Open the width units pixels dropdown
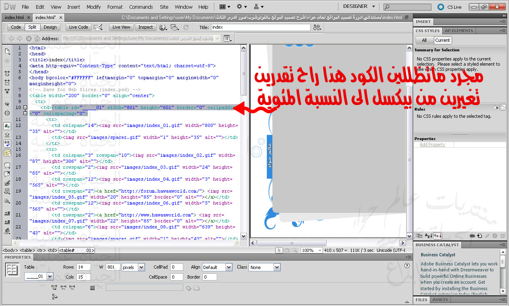Image resolution: width=509 pixels, height=306 pixels. pyautogui.click(x=133, y=267)
